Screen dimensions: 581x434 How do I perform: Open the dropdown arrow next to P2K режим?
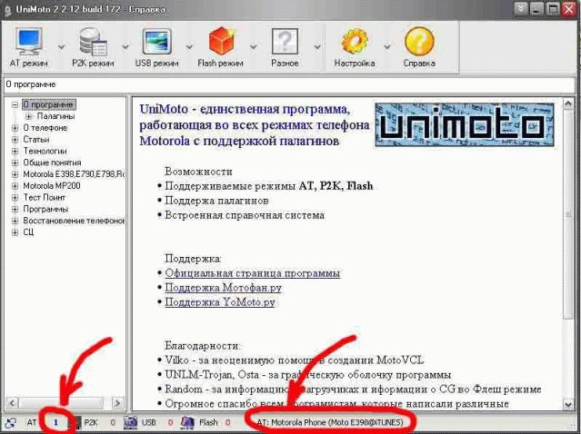coord(125,46)
